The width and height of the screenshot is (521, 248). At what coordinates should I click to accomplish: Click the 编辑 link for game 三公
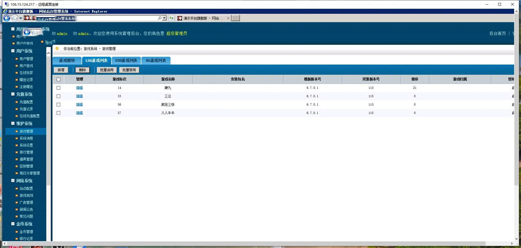point(79,96)
